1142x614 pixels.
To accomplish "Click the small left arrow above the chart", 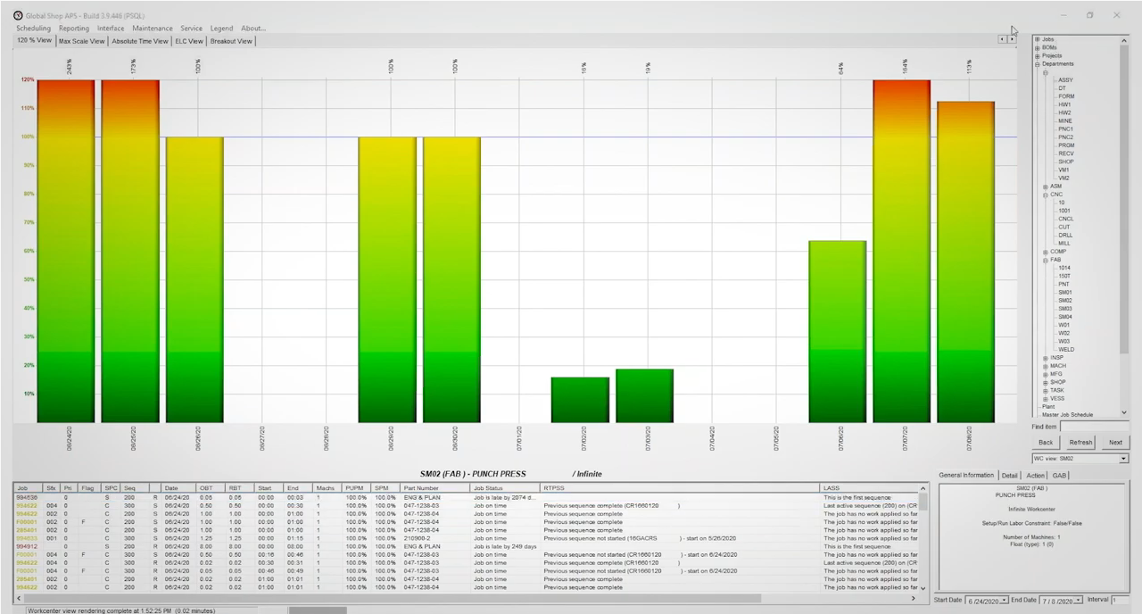I will click(1000, 39).
